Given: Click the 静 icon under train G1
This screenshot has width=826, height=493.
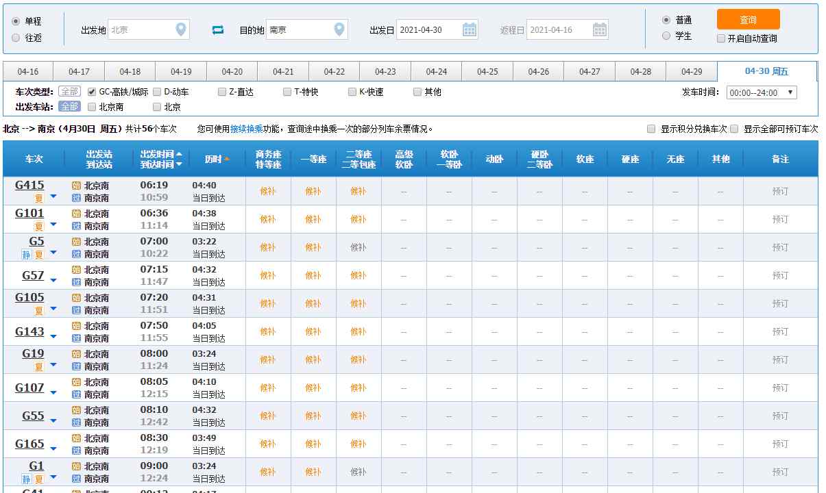Looking at the screenshot, I should coord(26,479).
